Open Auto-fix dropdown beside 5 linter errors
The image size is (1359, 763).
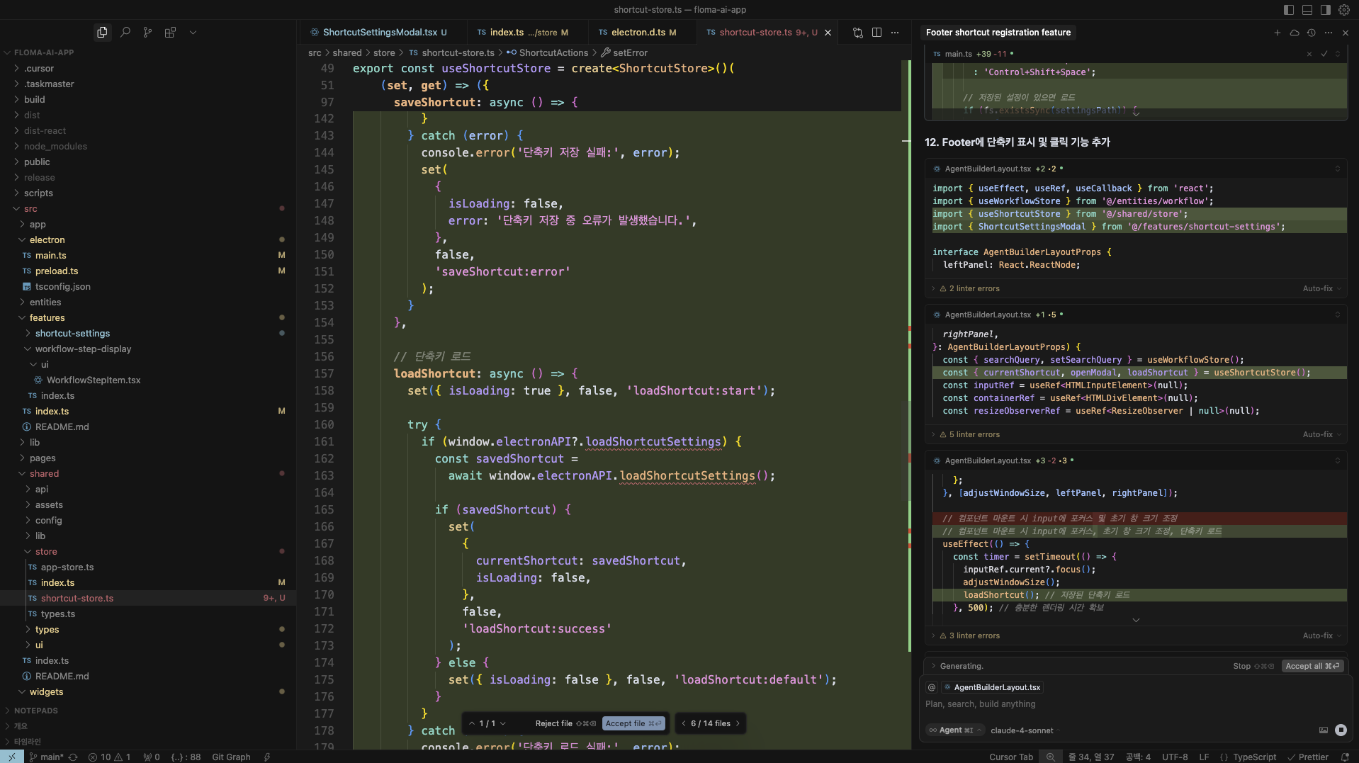point(1322,434)
